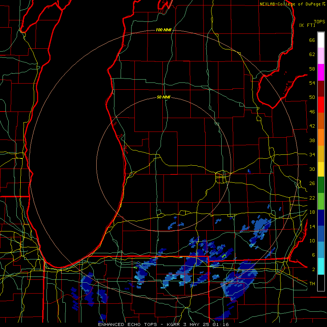
Task: Click the '30' legend value label
Action: coord(312,169)
